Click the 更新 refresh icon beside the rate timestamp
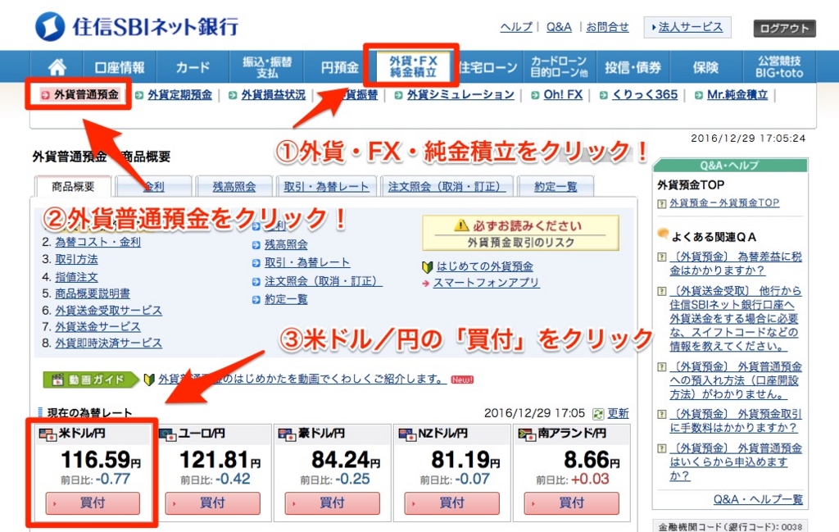This screenshot has width=839, height=532. [x=597, y=414]
